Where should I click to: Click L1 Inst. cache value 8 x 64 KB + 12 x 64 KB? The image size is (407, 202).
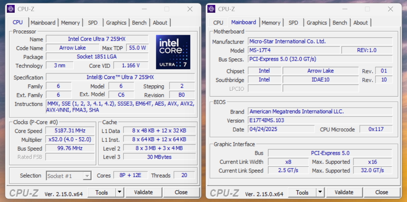[x=159, y=139]
